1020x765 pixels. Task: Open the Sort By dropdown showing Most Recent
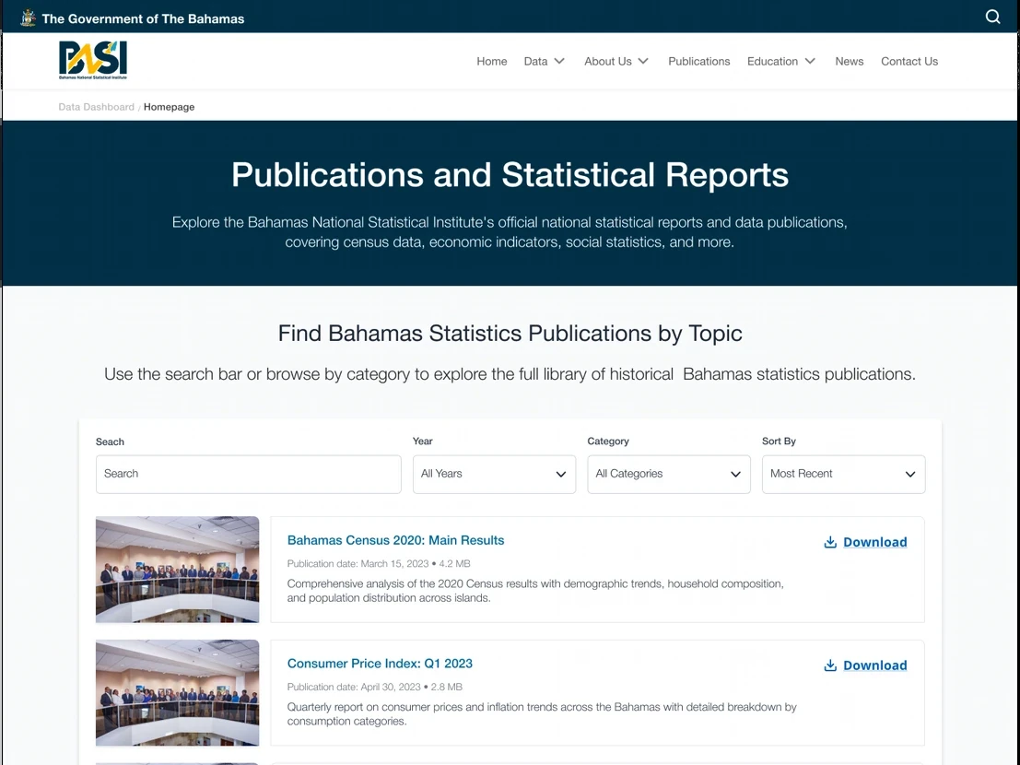(x=844, y=475)
